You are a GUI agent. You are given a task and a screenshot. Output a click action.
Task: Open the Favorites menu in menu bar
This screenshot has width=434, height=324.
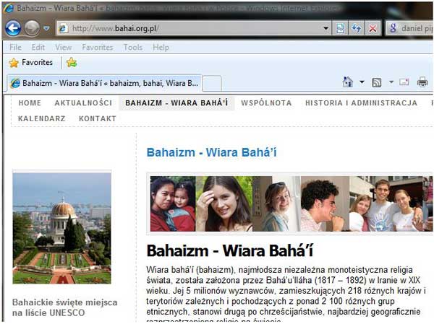coord(97,47)
